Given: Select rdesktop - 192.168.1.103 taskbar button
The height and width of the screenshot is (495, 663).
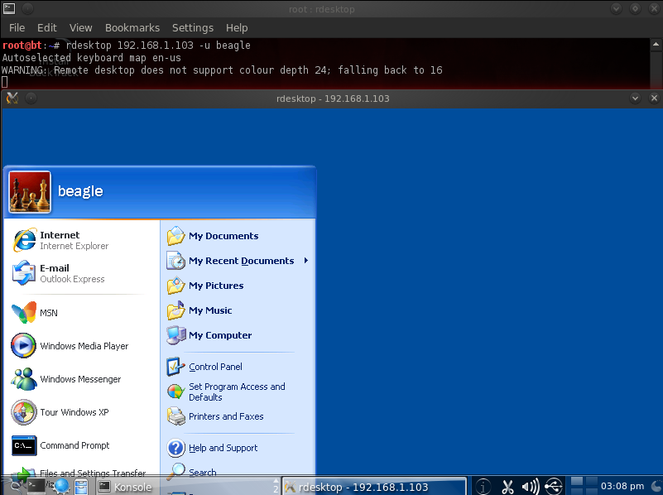Looking at the screenshot, I should tap(374, 487).
